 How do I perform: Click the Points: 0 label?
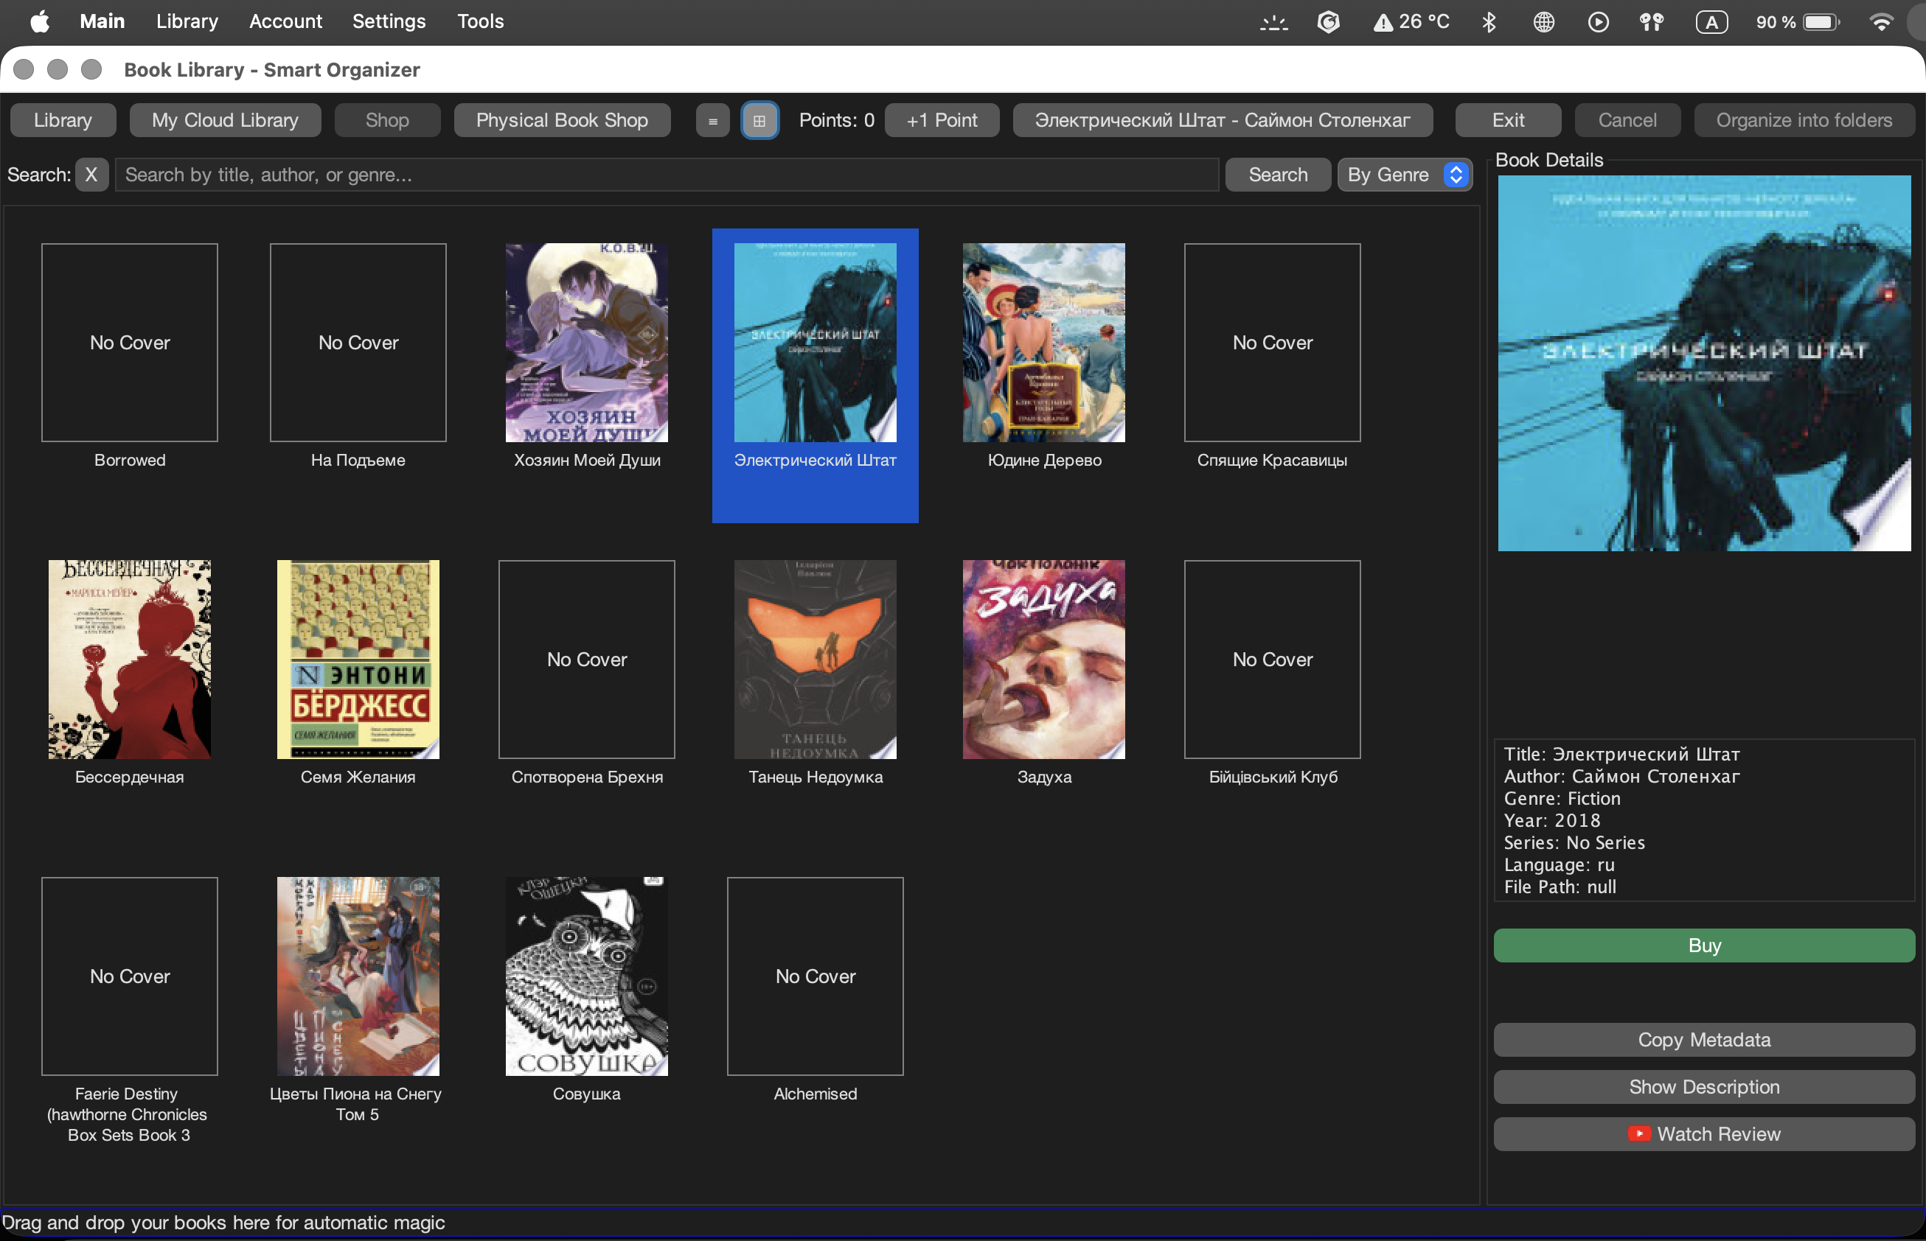(x=836, y=121)
